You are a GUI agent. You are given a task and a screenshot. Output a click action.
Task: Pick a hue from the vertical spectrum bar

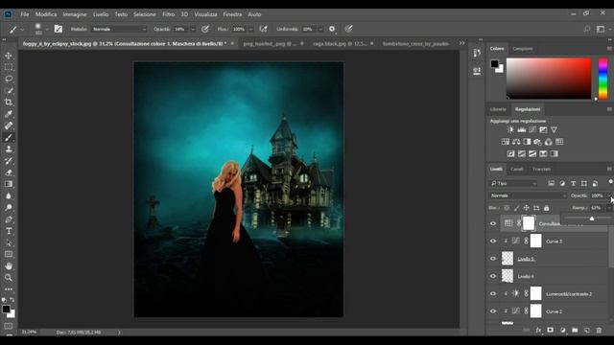pos(603,79)
